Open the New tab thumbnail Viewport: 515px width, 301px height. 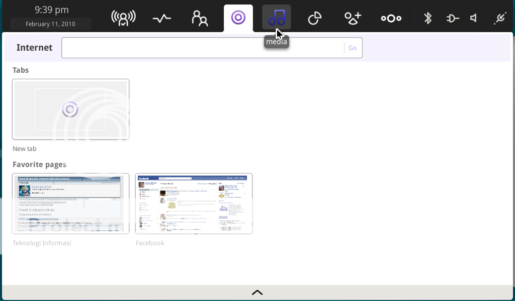[71, 109]
